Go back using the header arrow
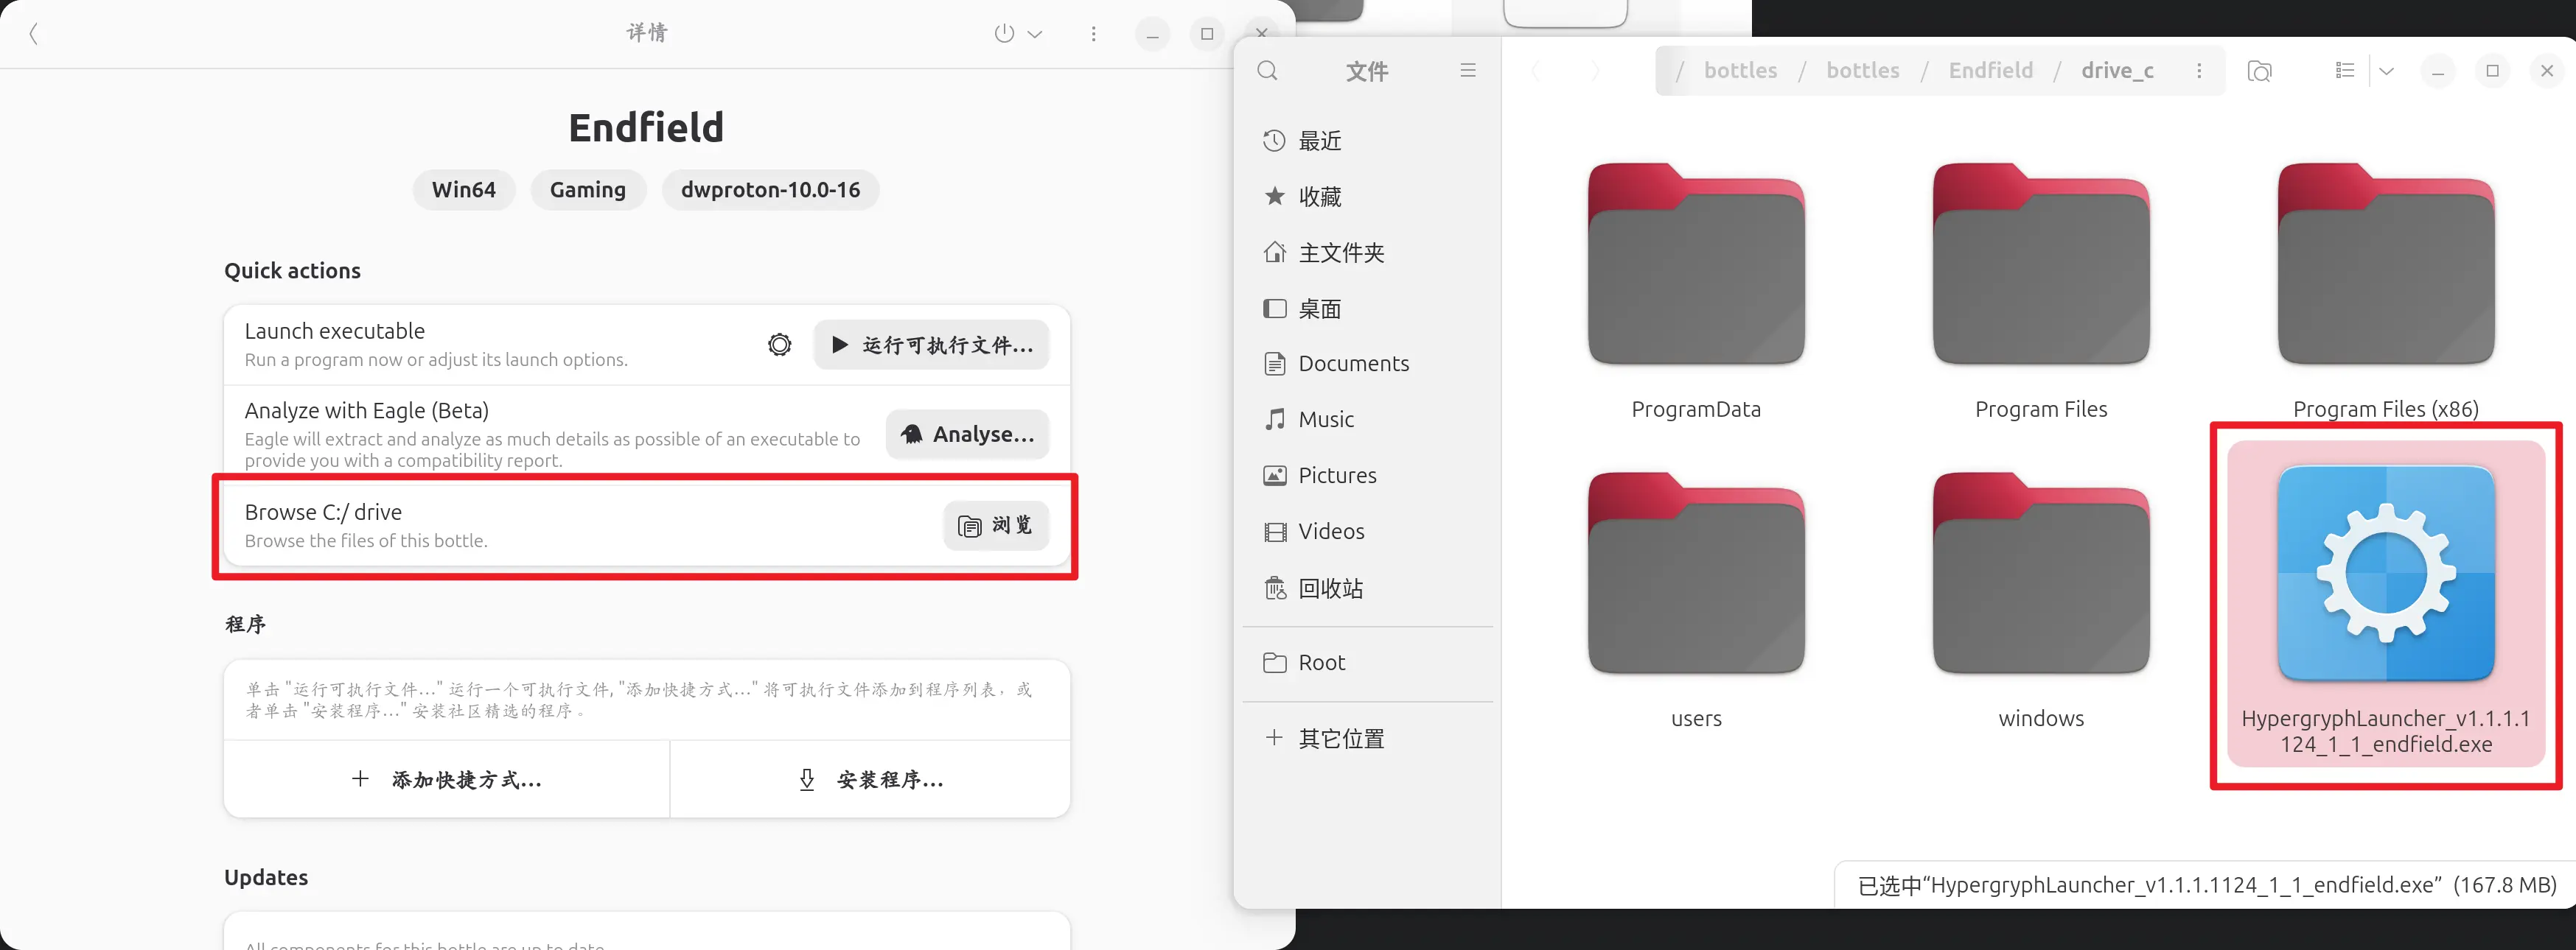 click(34, 34)
